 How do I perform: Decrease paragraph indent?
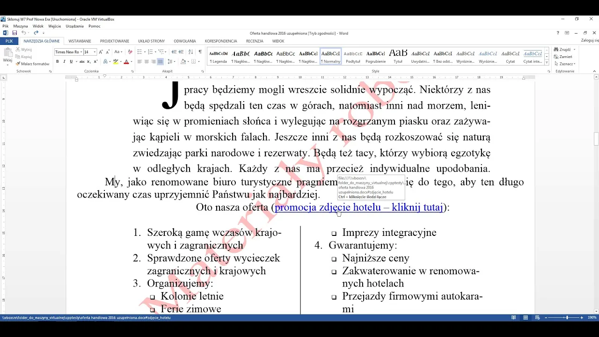pyautogui.click(x=174, y=52)
